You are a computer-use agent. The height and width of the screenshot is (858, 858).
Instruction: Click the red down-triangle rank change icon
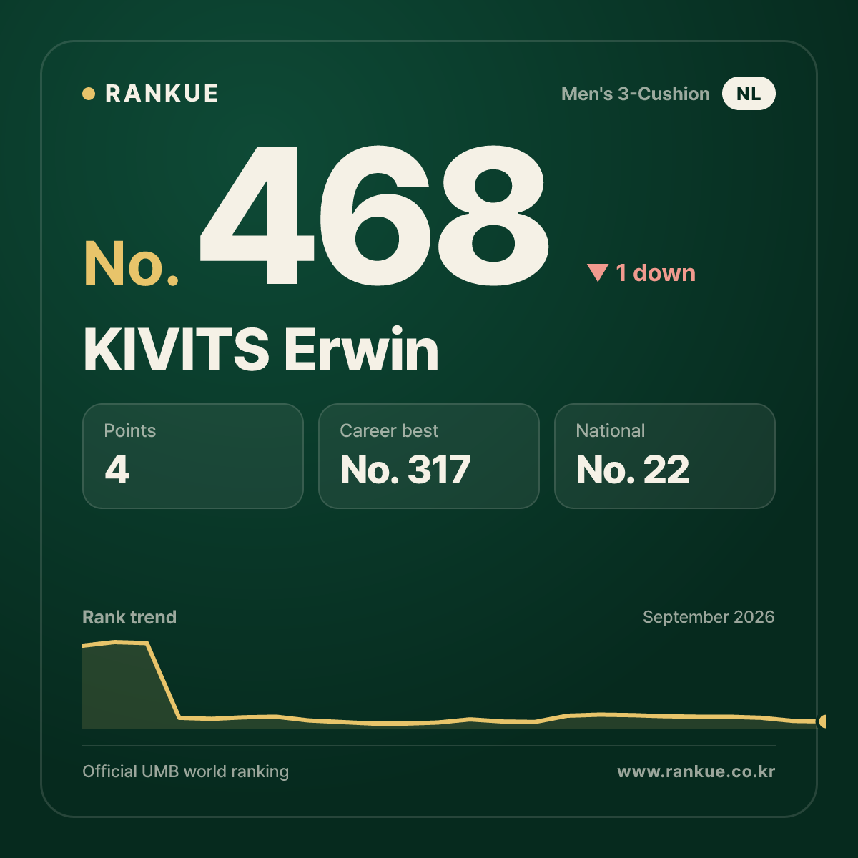(598, 272)
